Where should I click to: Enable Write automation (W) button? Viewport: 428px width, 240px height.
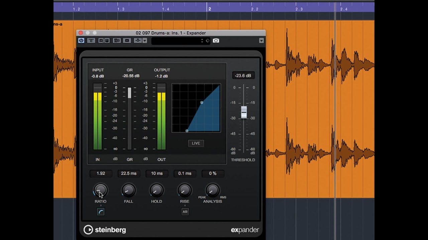coord(107,41)
